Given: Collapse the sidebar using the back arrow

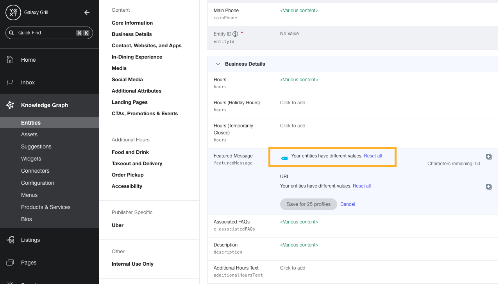Looking at the screenshot, I should point(87,12).
